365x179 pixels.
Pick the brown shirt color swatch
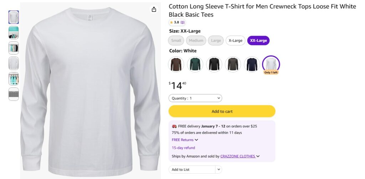click(176, 64)
